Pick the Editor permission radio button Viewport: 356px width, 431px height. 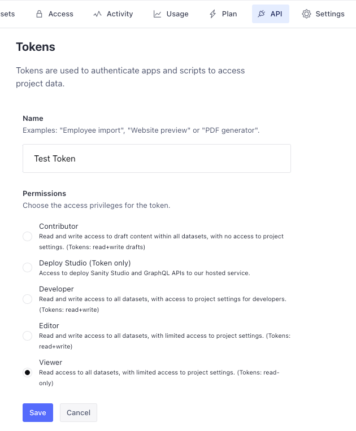tap(27, 336)
